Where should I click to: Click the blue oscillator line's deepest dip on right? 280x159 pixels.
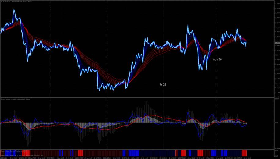pyautogui.click(x=200, y=136)
